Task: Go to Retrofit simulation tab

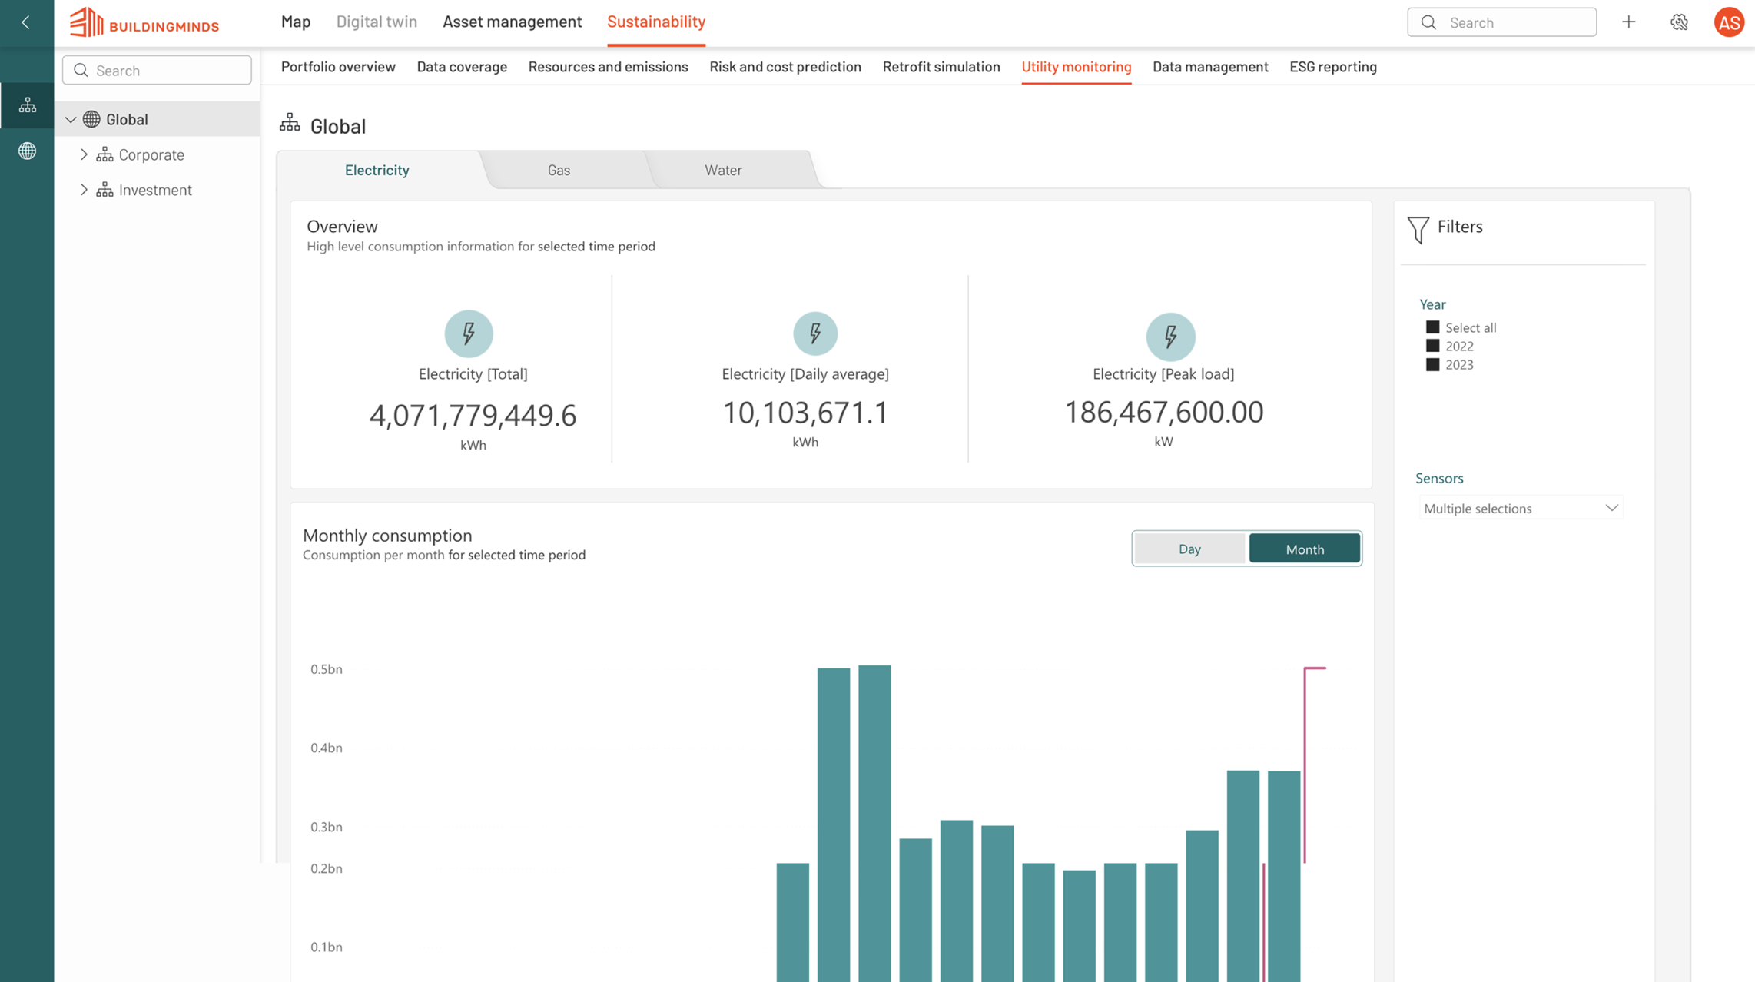Action: (x=941, y=67)
